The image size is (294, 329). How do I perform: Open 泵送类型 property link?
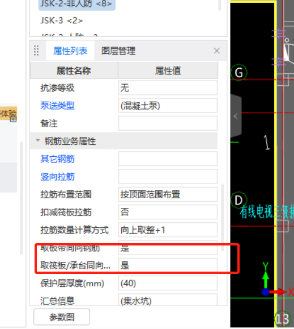[x=58, y=106]
